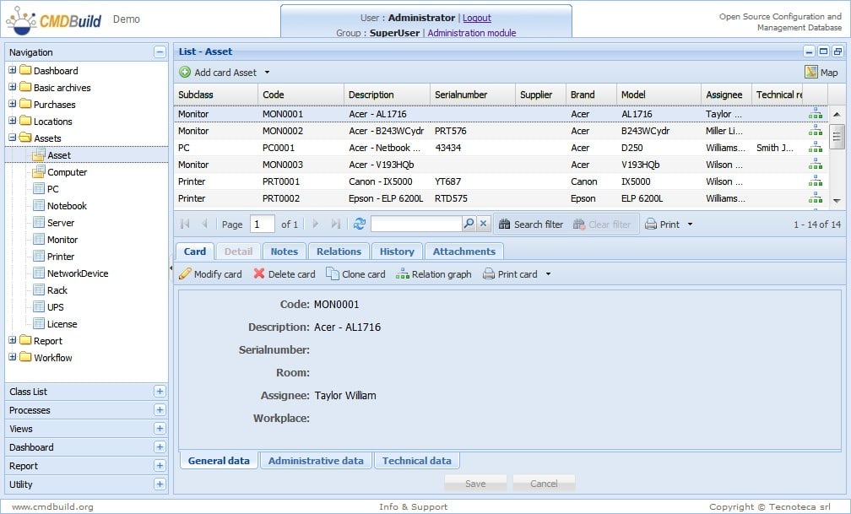The width and height of the screenshot is (851, 514).
Task: Expand the Class List panel
Action: (x=160, y=392)
